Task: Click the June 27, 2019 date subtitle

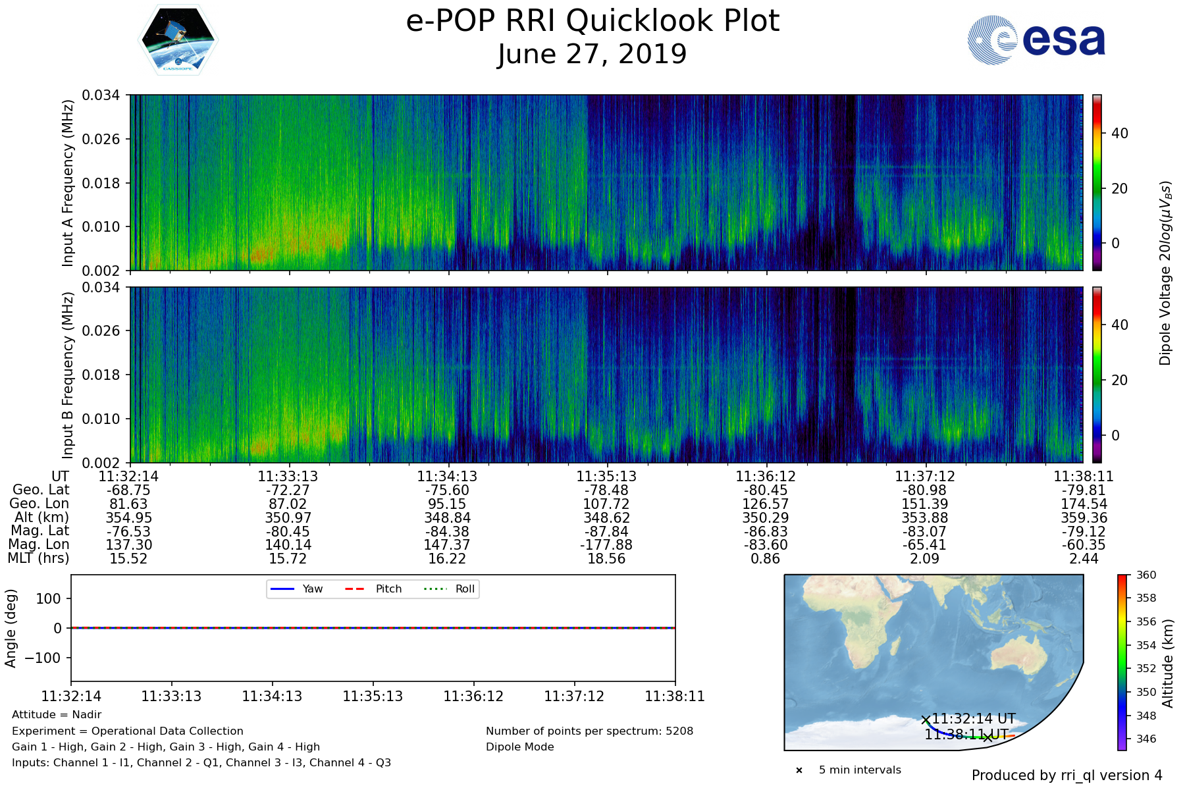Action: [592, 54]
